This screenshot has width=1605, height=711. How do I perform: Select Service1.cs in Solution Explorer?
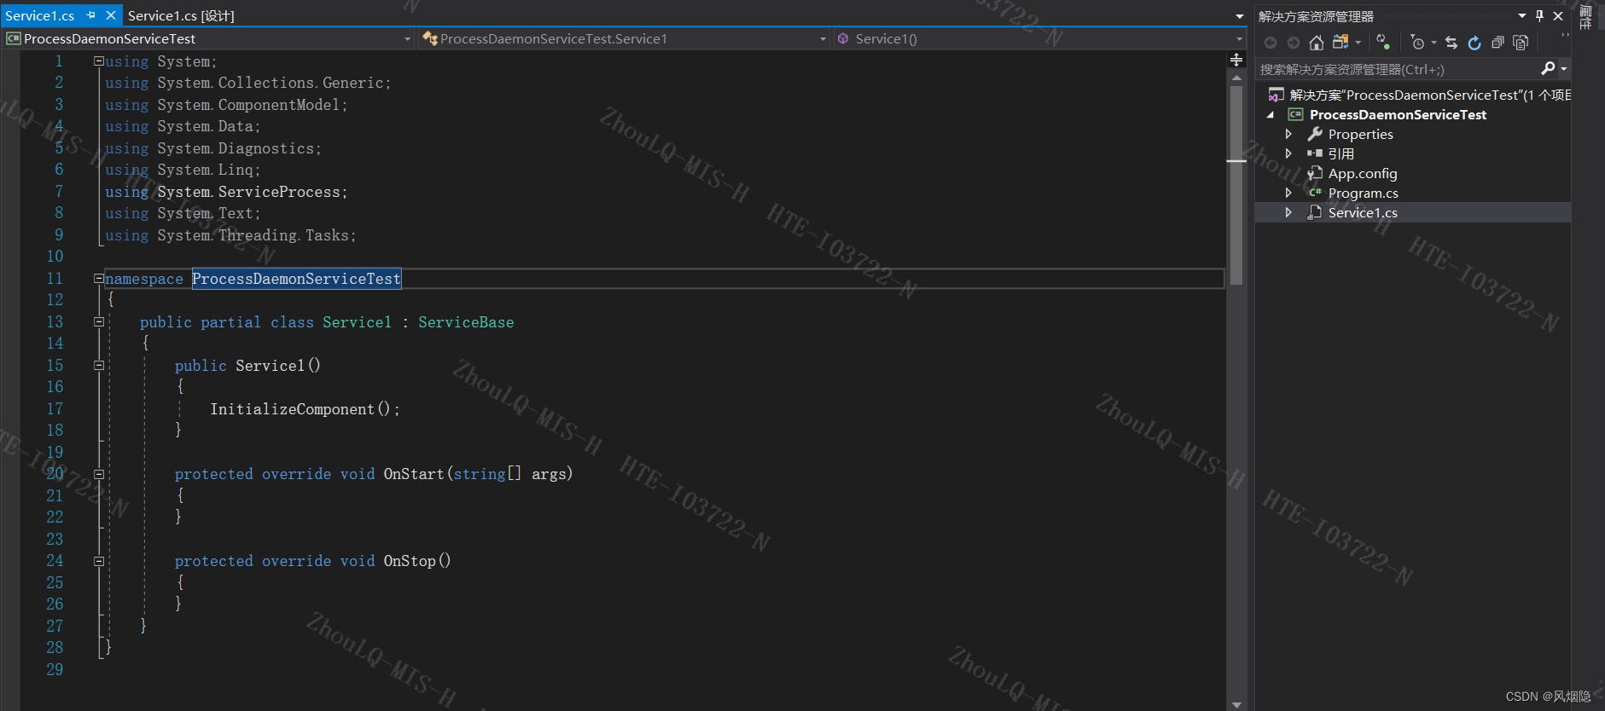pos(1363,212)
